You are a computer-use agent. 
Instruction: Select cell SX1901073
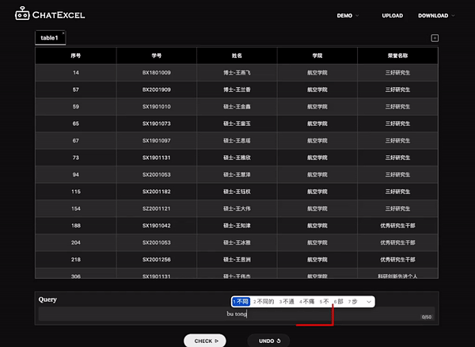tap(156, 124)
